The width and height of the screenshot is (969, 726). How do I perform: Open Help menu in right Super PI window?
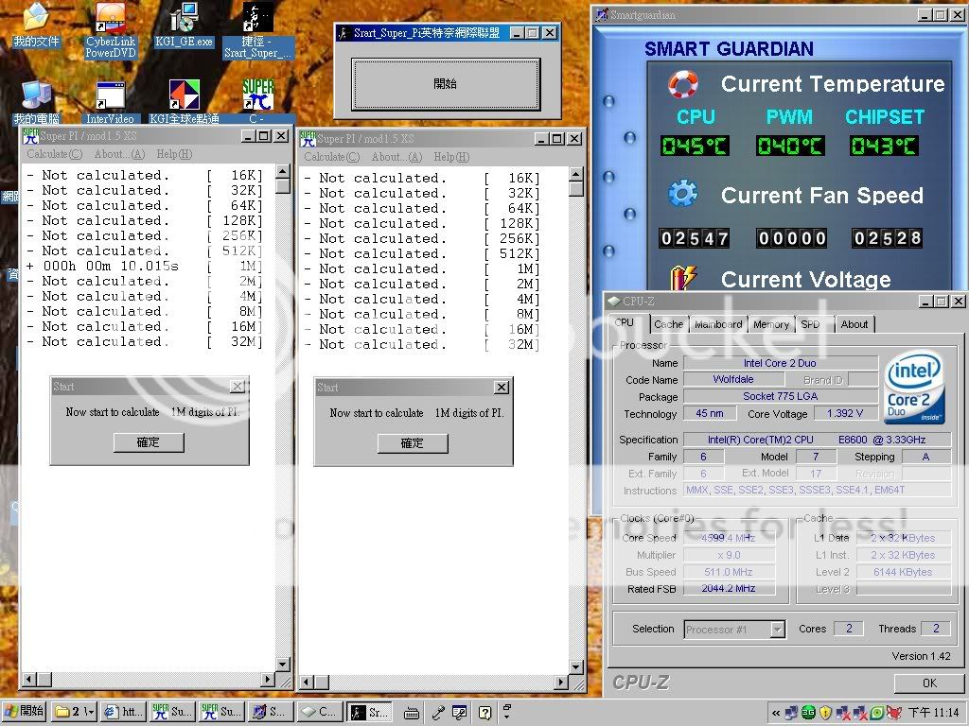(x=451, y=157)
